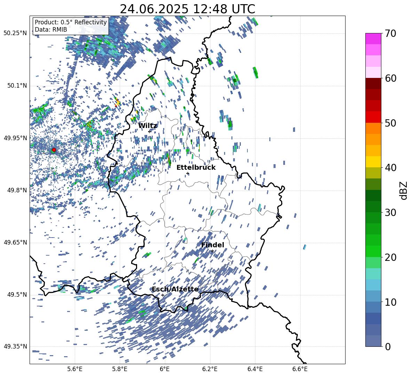412x376 pixels.
Task: Click the colorbar tick label 40
Action: (390, 168)
